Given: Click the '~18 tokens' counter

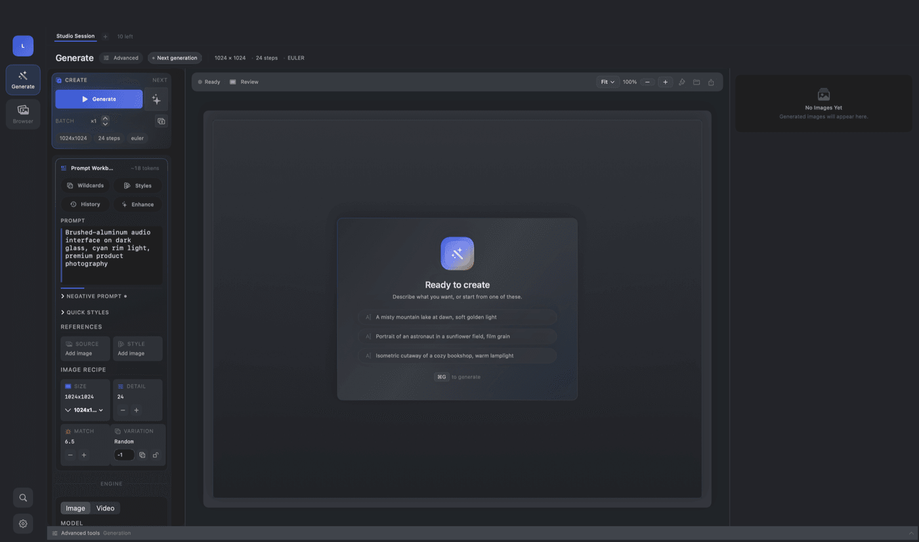Looking at the screenshot, I should coord(144,168).
